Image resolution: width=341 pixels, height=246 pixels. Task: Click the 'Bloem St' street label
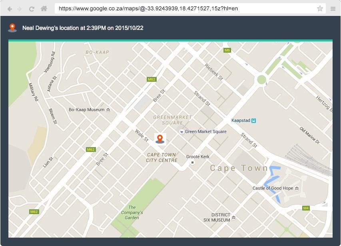[x=52, y=116]
